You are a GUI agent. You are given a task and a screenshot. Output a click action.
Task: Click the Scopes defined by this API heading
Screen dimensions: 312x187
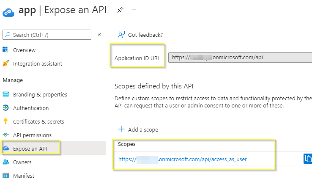(x=154, y=86)
